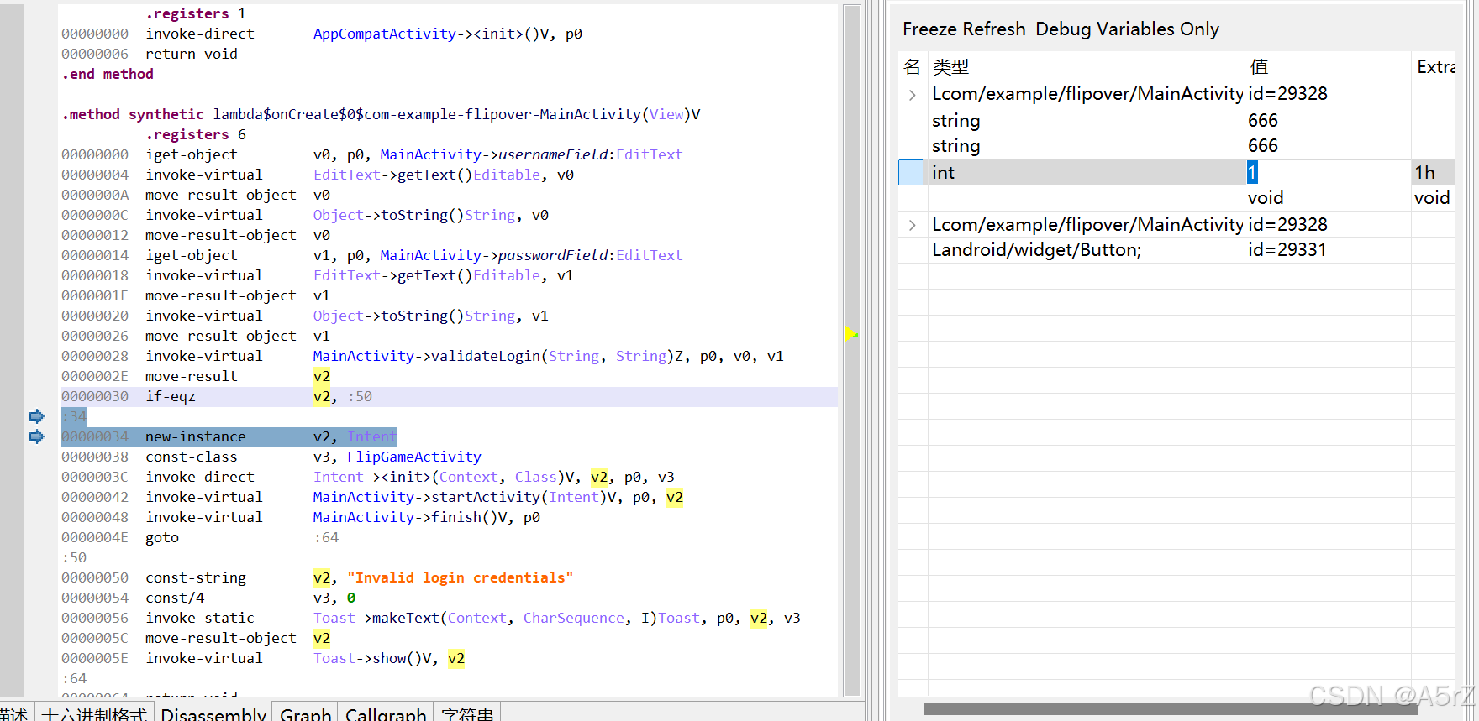This screenshot has height=721, width=1479.
Task: Expand the second Lcom/example/flipover/MainActivity variable row
Action: pos(913,225)
